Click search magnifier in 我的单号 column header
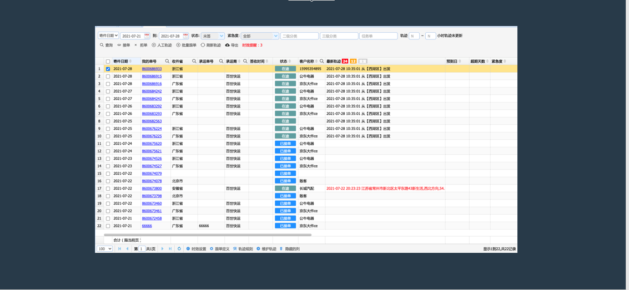This screenshot has height=290, width=629. tap(167, 62)
